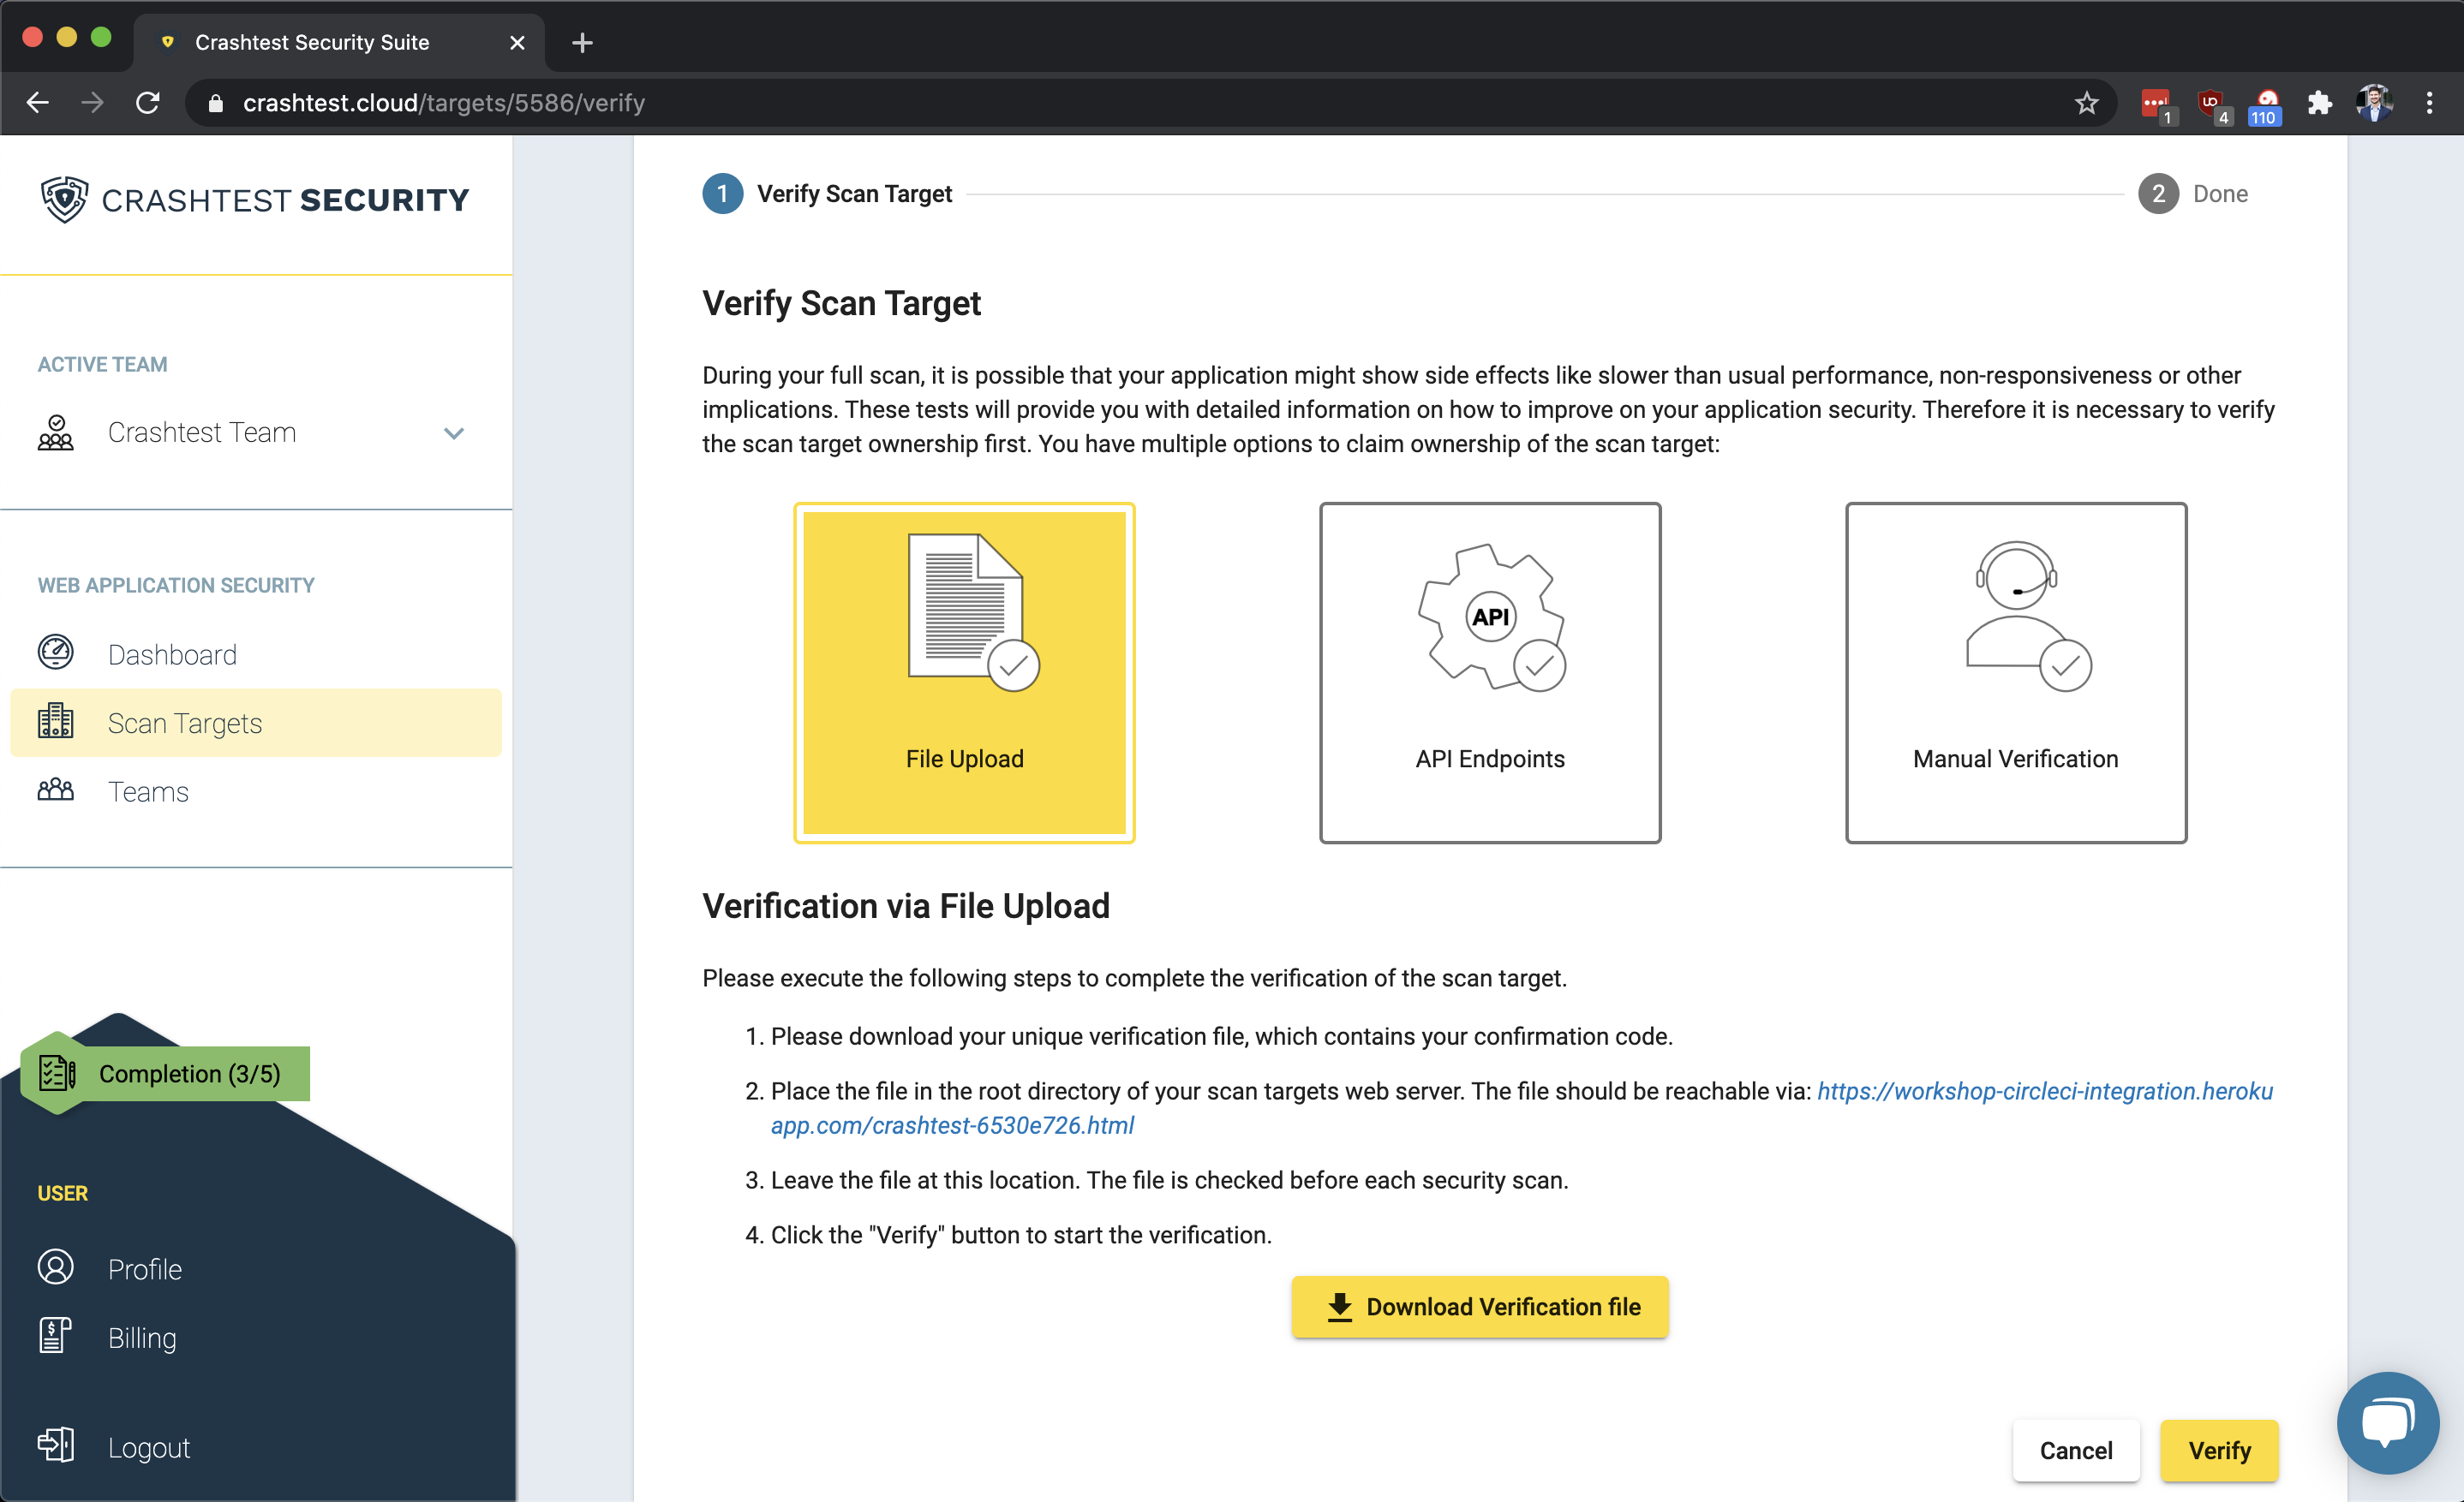Image resolution: width=2464 pixels, height=1502 pixels.
Task: Open Profile via user avatar icon
Action: point(55,1267)
